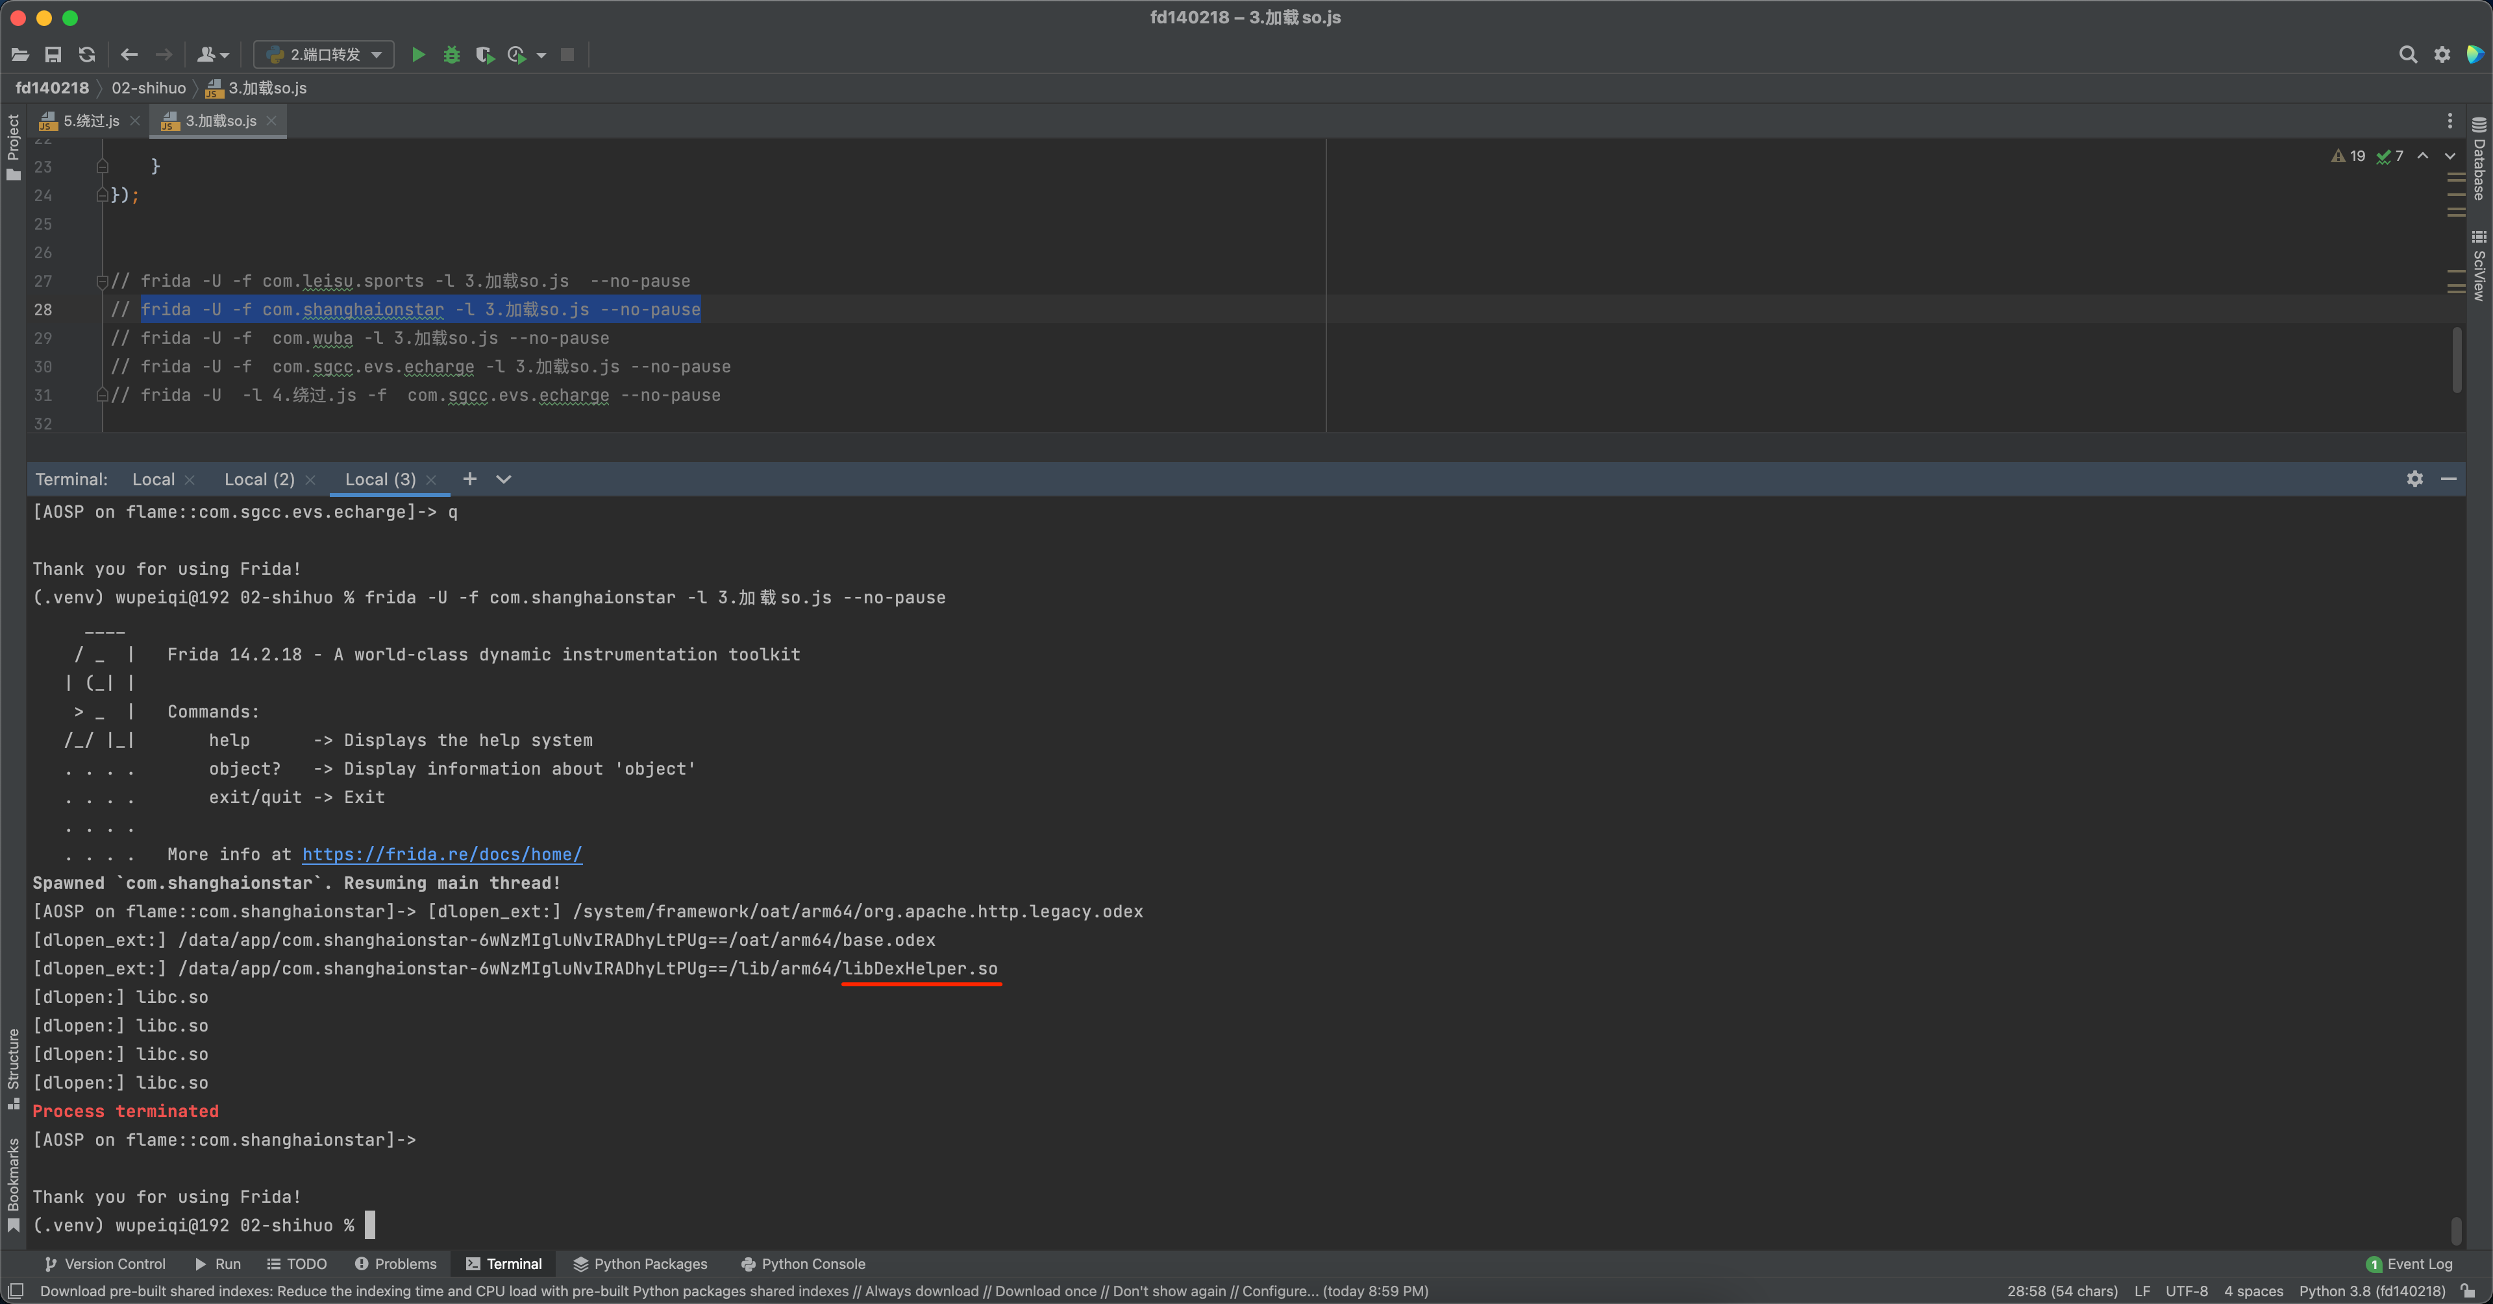Open the Python Packages tool window
The image size is (2493, 1304).
pyautogui.click(x=641, y=1263)
